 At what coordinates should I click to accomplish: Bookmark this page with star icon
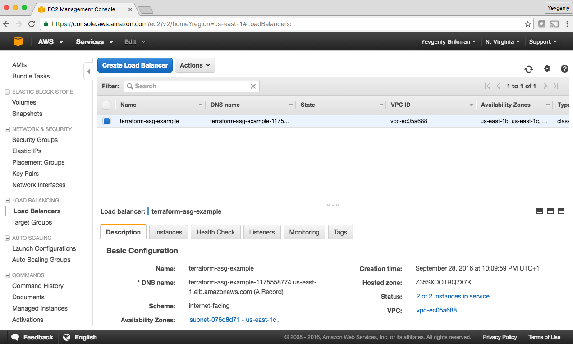(527, 24)
